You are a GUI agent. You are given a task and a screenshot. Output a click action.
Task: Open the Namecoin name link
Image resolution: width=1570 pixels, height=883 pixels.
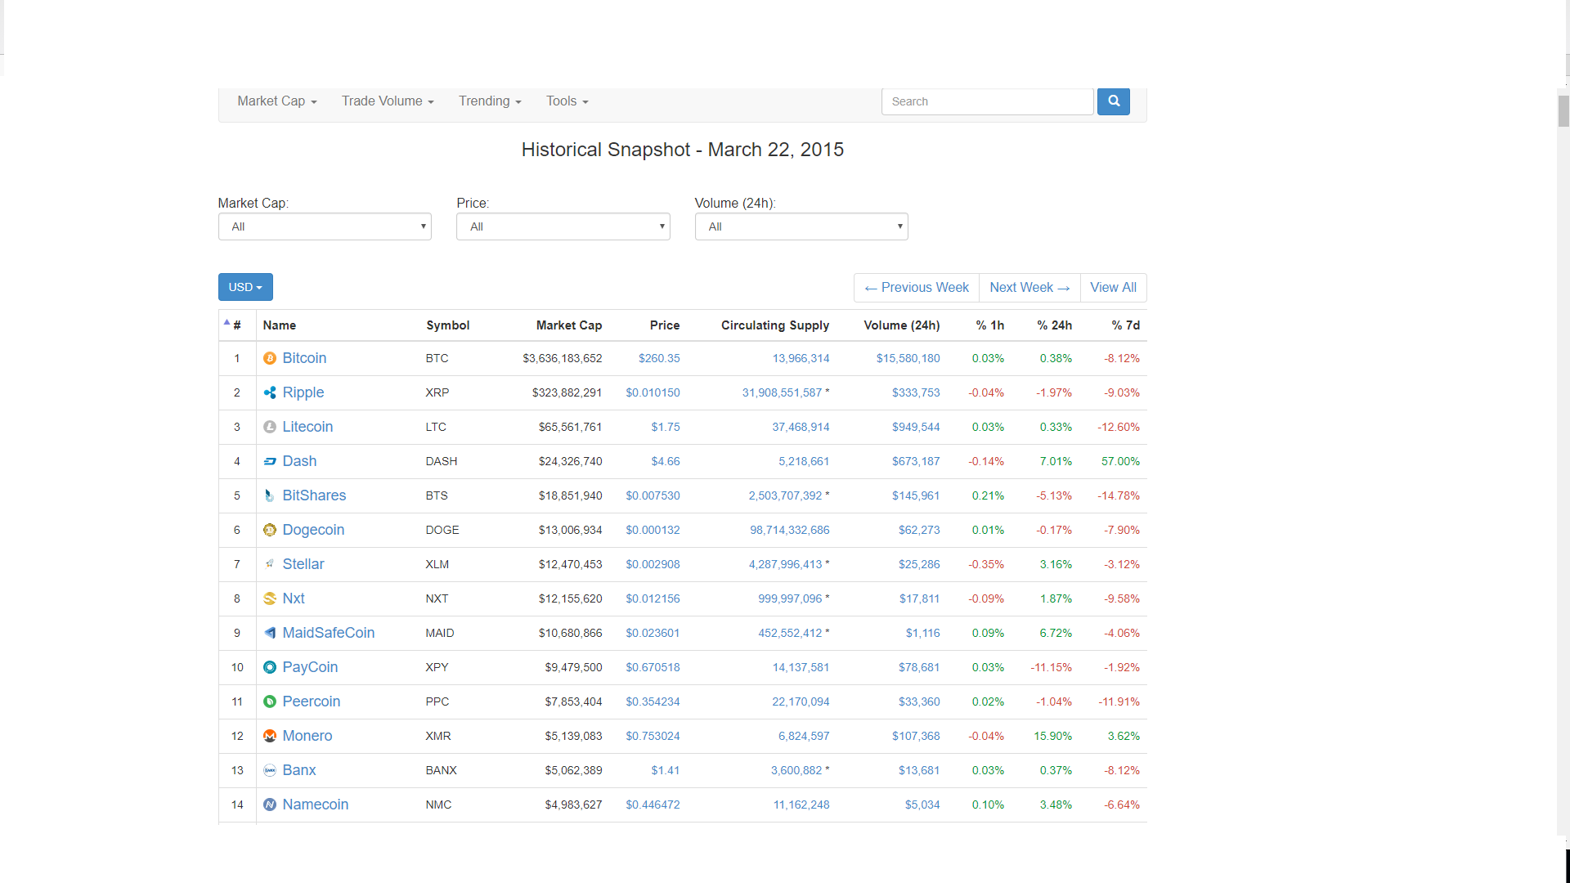pyautogui.click(x=316, y=805)
